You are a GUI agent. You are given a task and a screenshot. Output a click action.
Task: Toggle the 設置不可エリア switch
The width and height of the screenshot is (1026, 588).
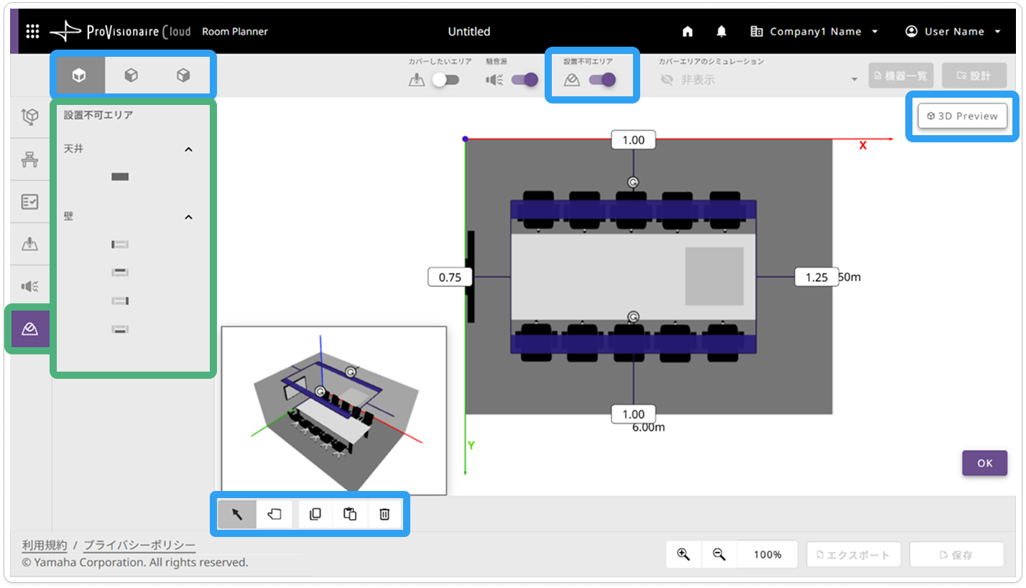click(602, 80)
